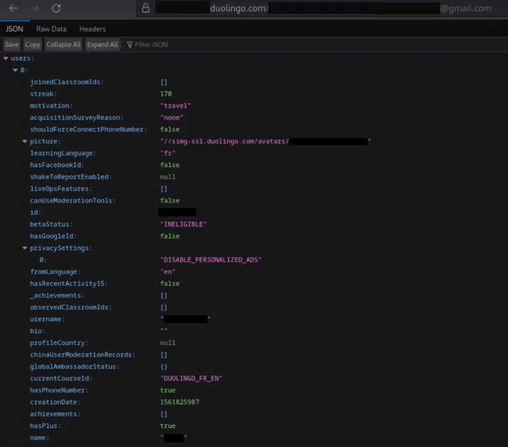The height and width of the screenshot is (447, 508).
Task: Open the Headers tab
Action: 92,29
